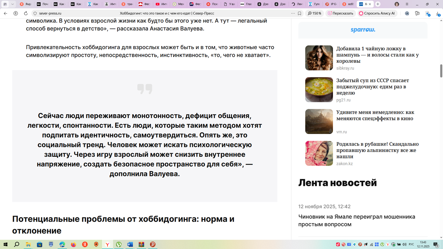Open Windows taskbar search
The width and height of the screenshot is (443, 249).
point(17,244)
